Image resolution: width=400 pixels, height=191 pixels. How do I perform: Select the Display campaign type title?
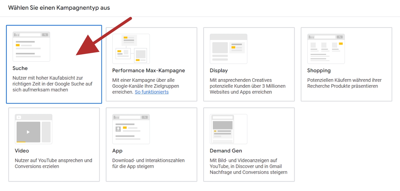tap(219, 71)
